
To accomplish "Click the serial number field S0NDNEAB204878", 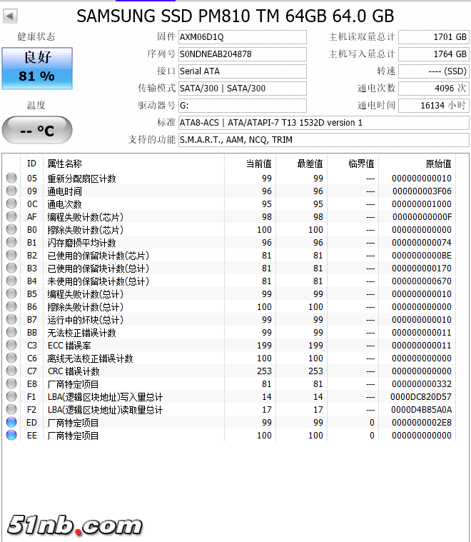I will coord(242,54).
